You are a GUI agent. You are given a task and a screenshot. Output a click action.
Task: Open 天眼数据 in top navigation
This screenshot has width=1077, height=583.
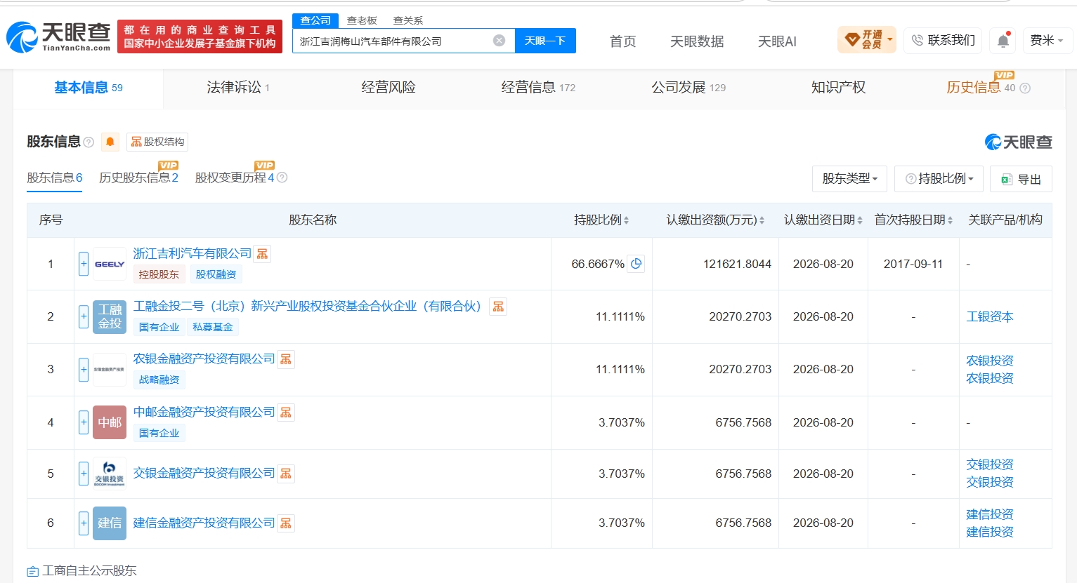(697, 41)
